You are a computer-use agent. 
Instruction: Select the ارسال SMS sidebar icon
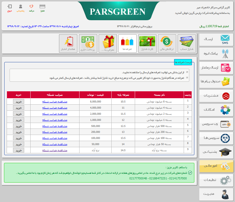coord(216,40)
